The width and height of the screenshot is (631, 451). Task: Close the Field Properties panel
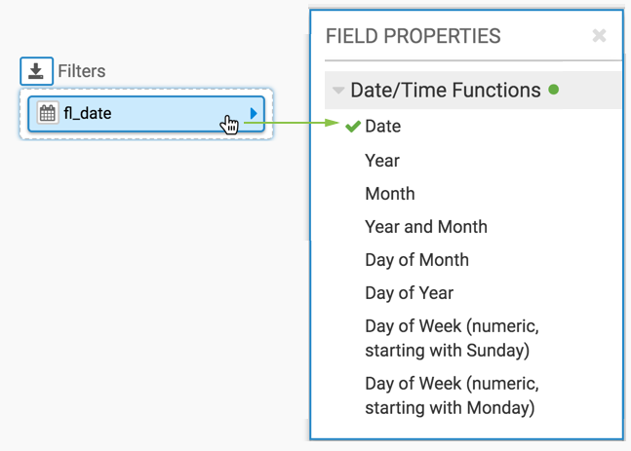pos(599,36)
